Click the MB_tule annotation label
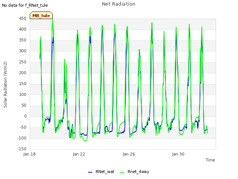The image size is (238, 179). [41, 15]
